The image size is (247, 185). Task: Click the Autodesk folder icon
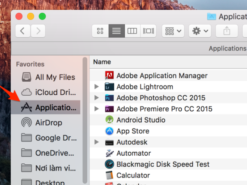click(x=109, y=142)
